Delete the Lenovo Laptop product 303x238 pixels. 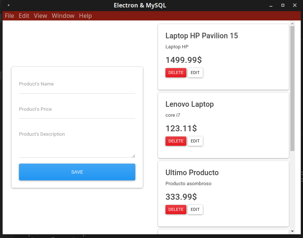point(176,141)
